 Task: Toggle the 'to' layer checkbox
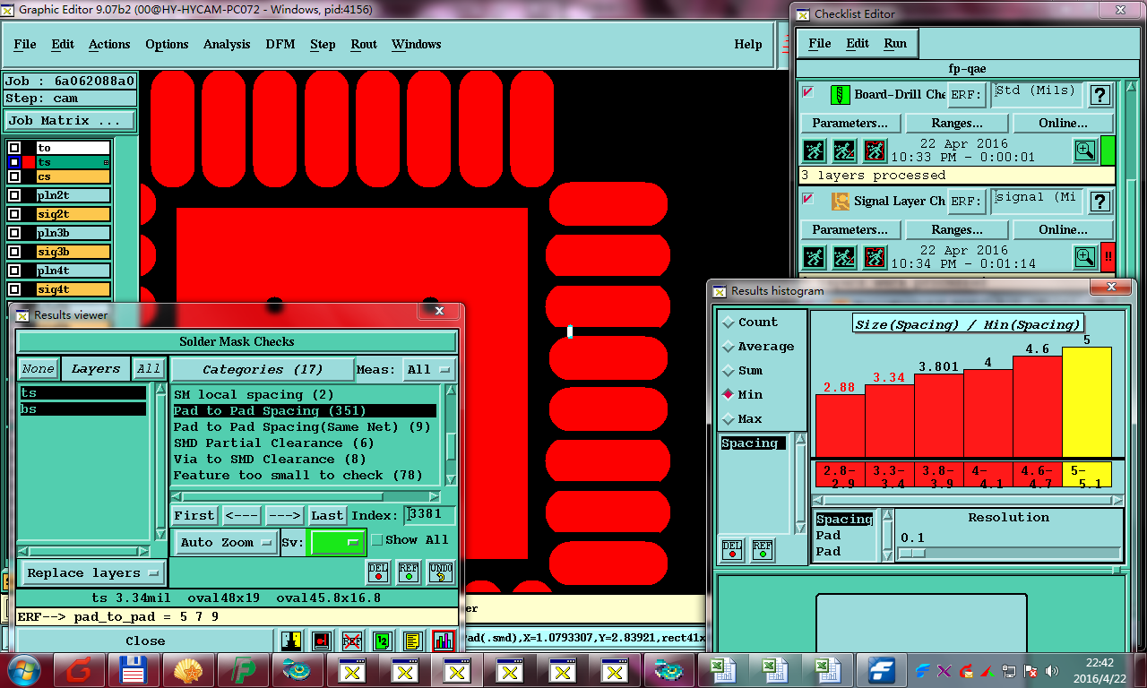14,148
